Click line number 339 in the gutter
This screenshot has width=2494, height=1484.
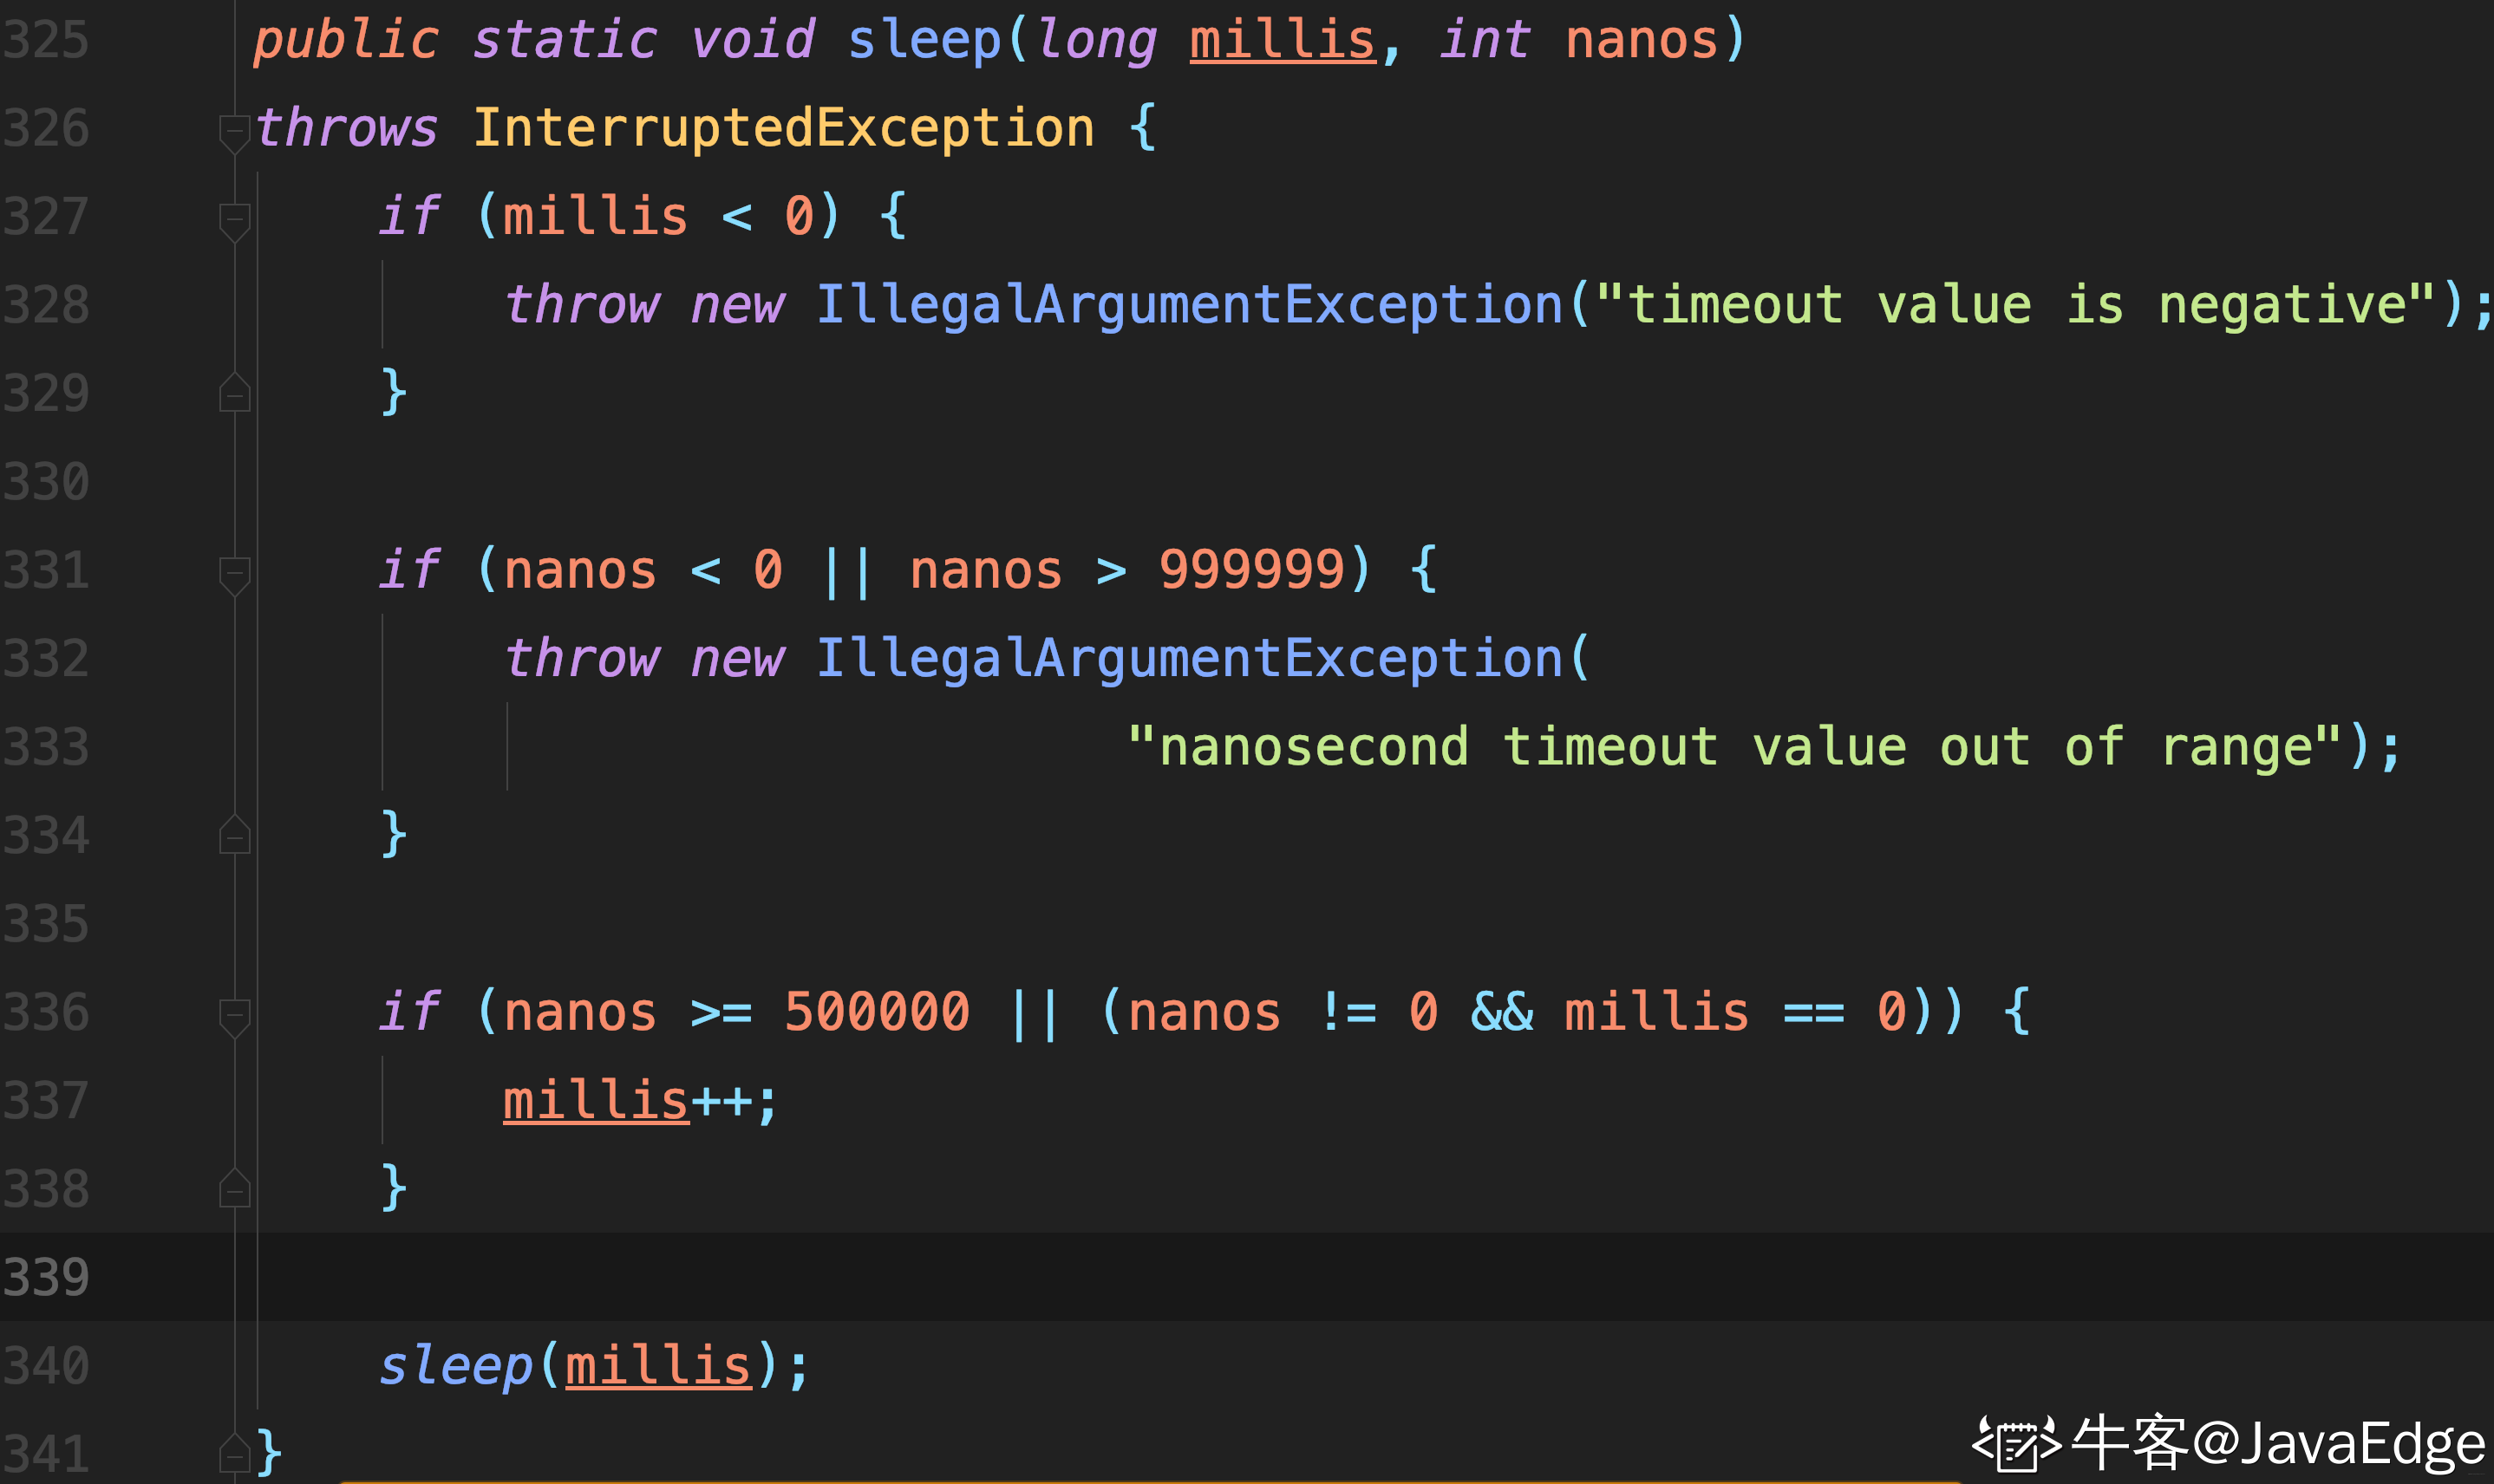click(x=46, y=1277)
